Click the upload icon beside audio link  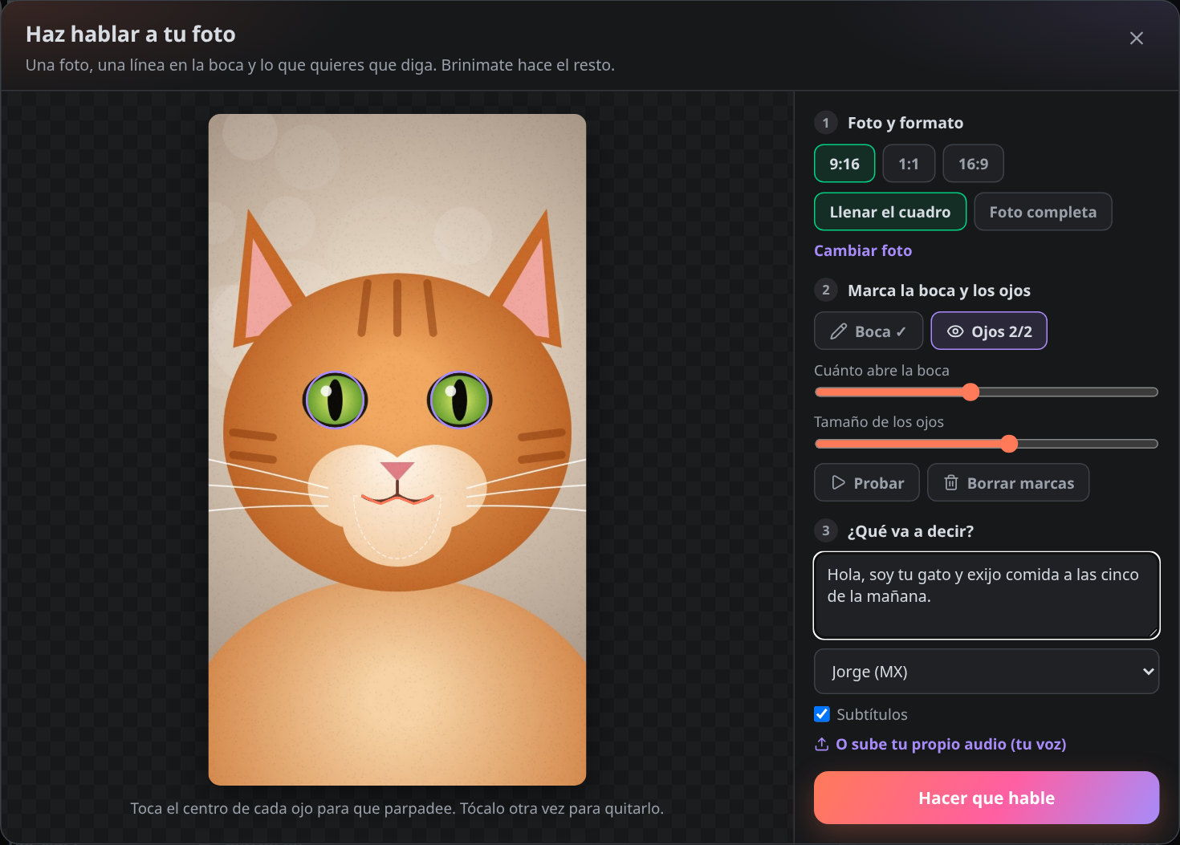click(x=822, y=744)
